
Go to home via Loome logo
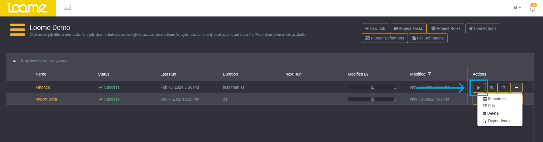[28, 8]
